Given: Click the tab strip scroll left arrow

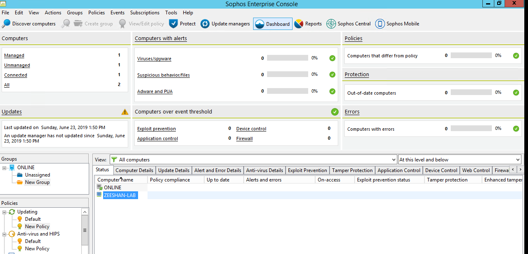Looking at the screenshot, I should 513,170.
